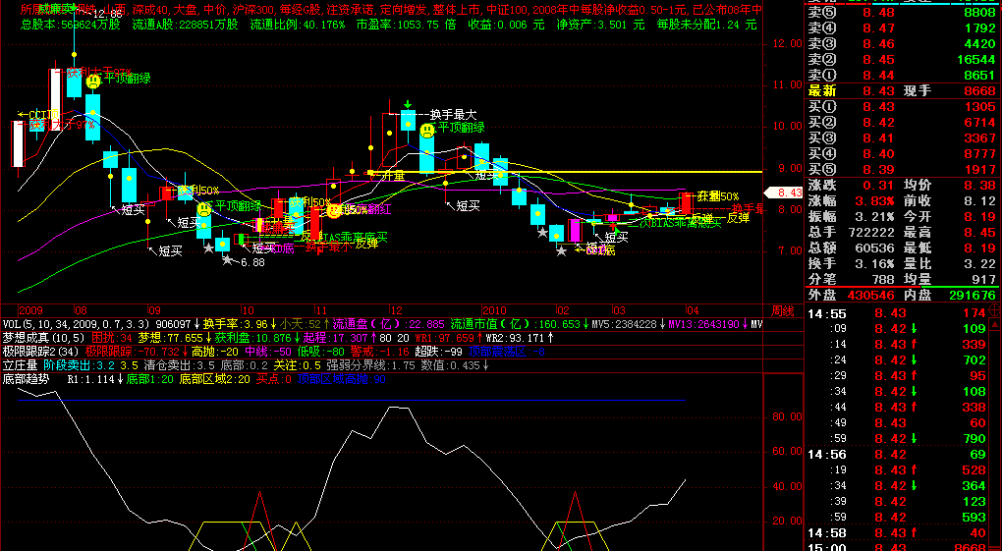Select the 最新 latest price row
1002x551 pixels.
click(x=902, y=90)
